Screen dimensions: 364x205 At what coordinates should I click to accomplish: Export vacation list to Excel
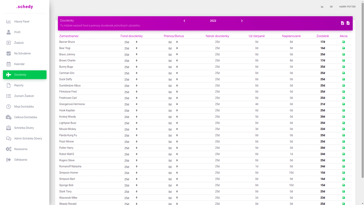(x=342, y=23)
